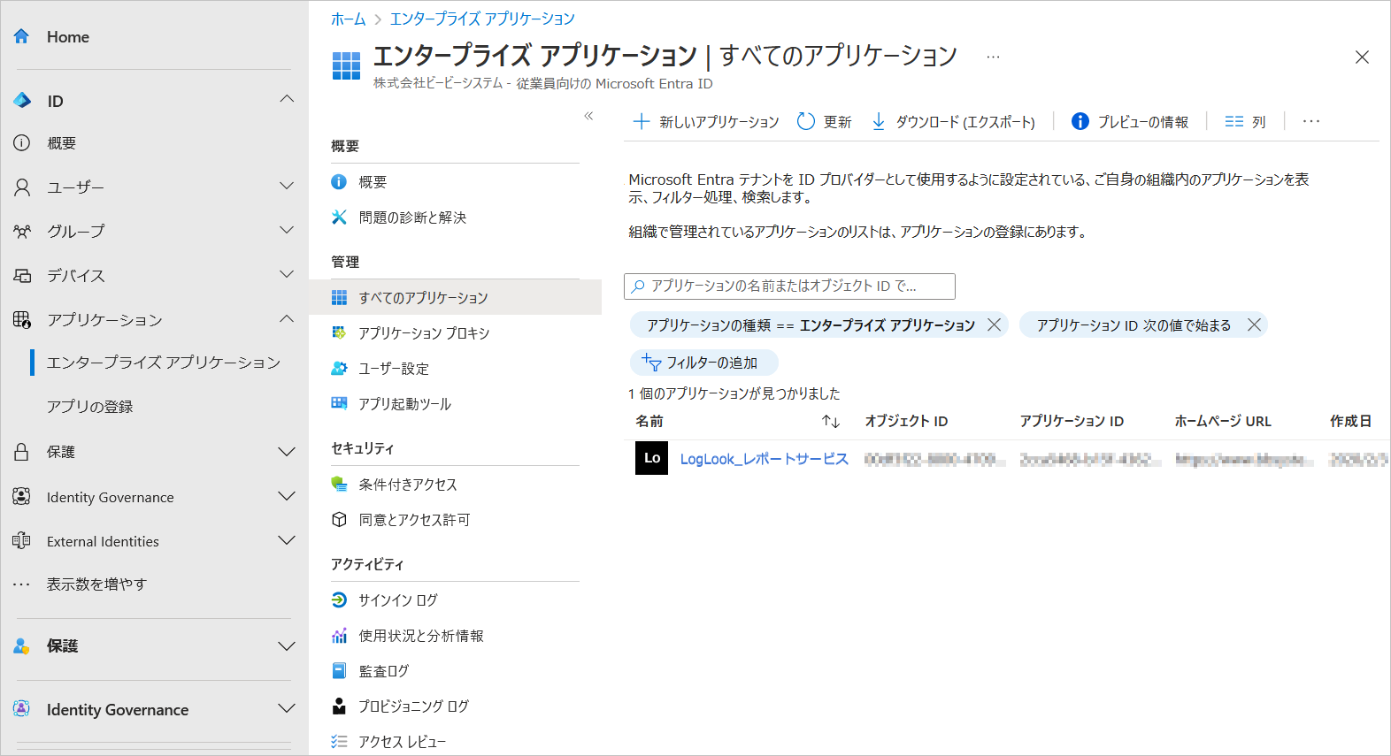
Task: Click the アプリ起動ツール icon
Action: click(x=339, y=404)
